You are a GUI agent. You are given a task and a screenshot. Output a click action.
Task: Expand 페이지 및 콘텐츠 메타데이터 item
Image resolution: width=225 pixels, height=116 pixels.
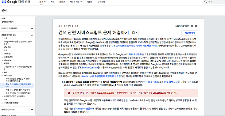pyautogui.click(x=2, y=96)
